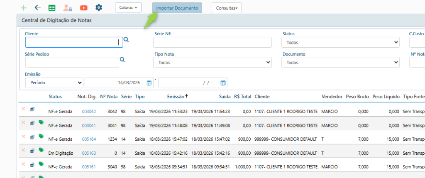Click into the Série NF. text field

tap(212, 42)
